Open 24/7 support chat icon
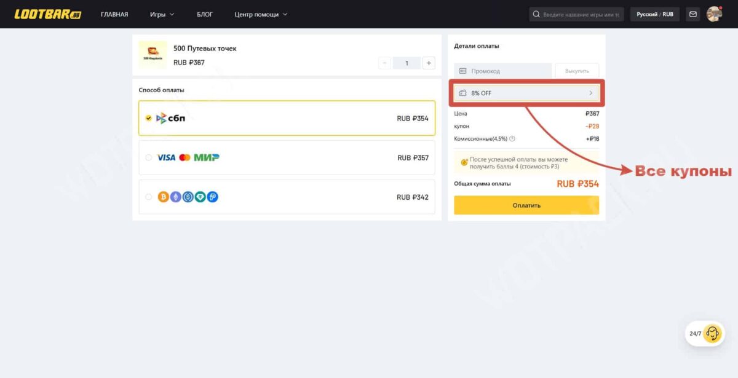Screen dimensions: 738x378 tap(712, 333)
